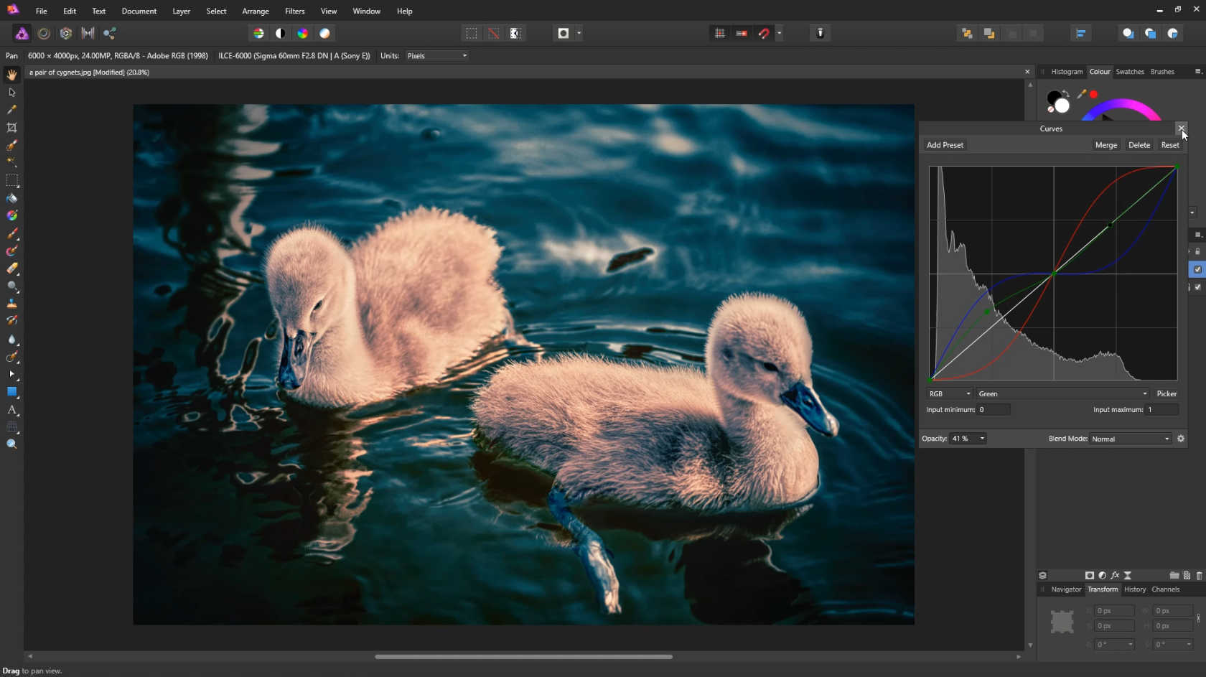Toggle visibility checkbox of the highlighted layer
Image resolution: width=1206 pixels, height=677 pixels.
1197,269
